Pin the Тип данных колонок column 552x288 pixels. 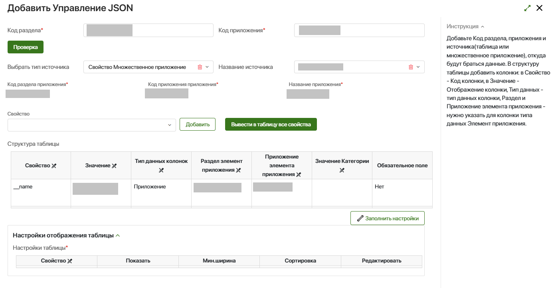pos(161,170)
